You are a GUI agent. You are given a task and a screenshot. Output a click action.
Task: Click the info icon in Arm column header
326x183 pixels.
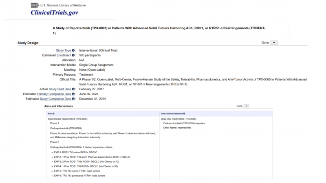click(x=53, y=114)
